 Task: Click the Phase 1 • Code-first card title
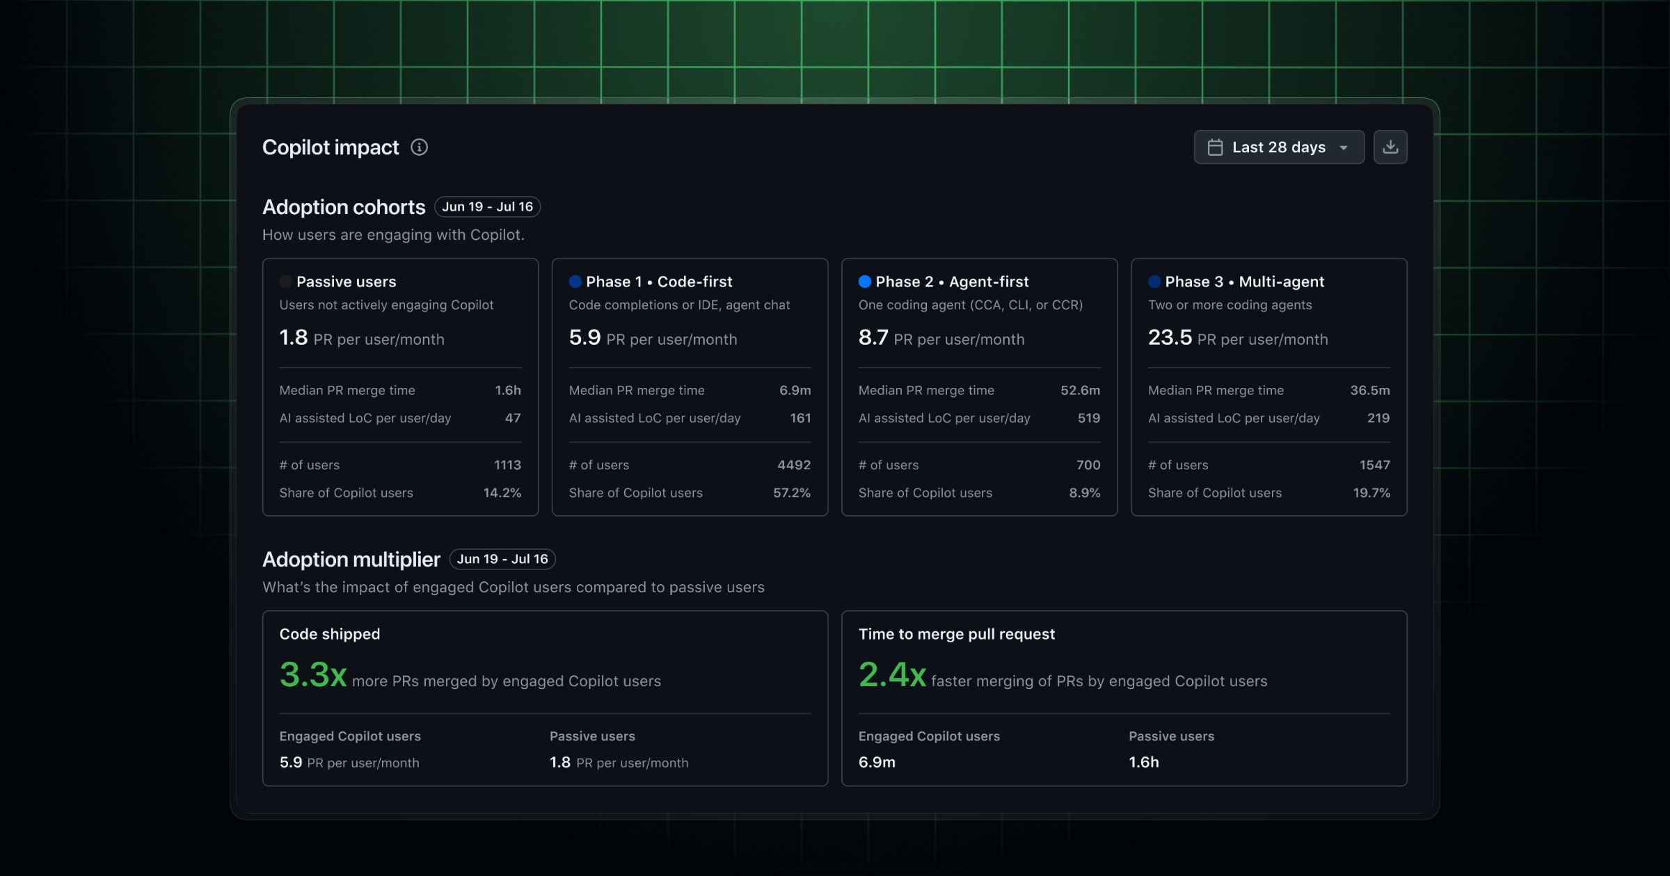click(659, 282)
